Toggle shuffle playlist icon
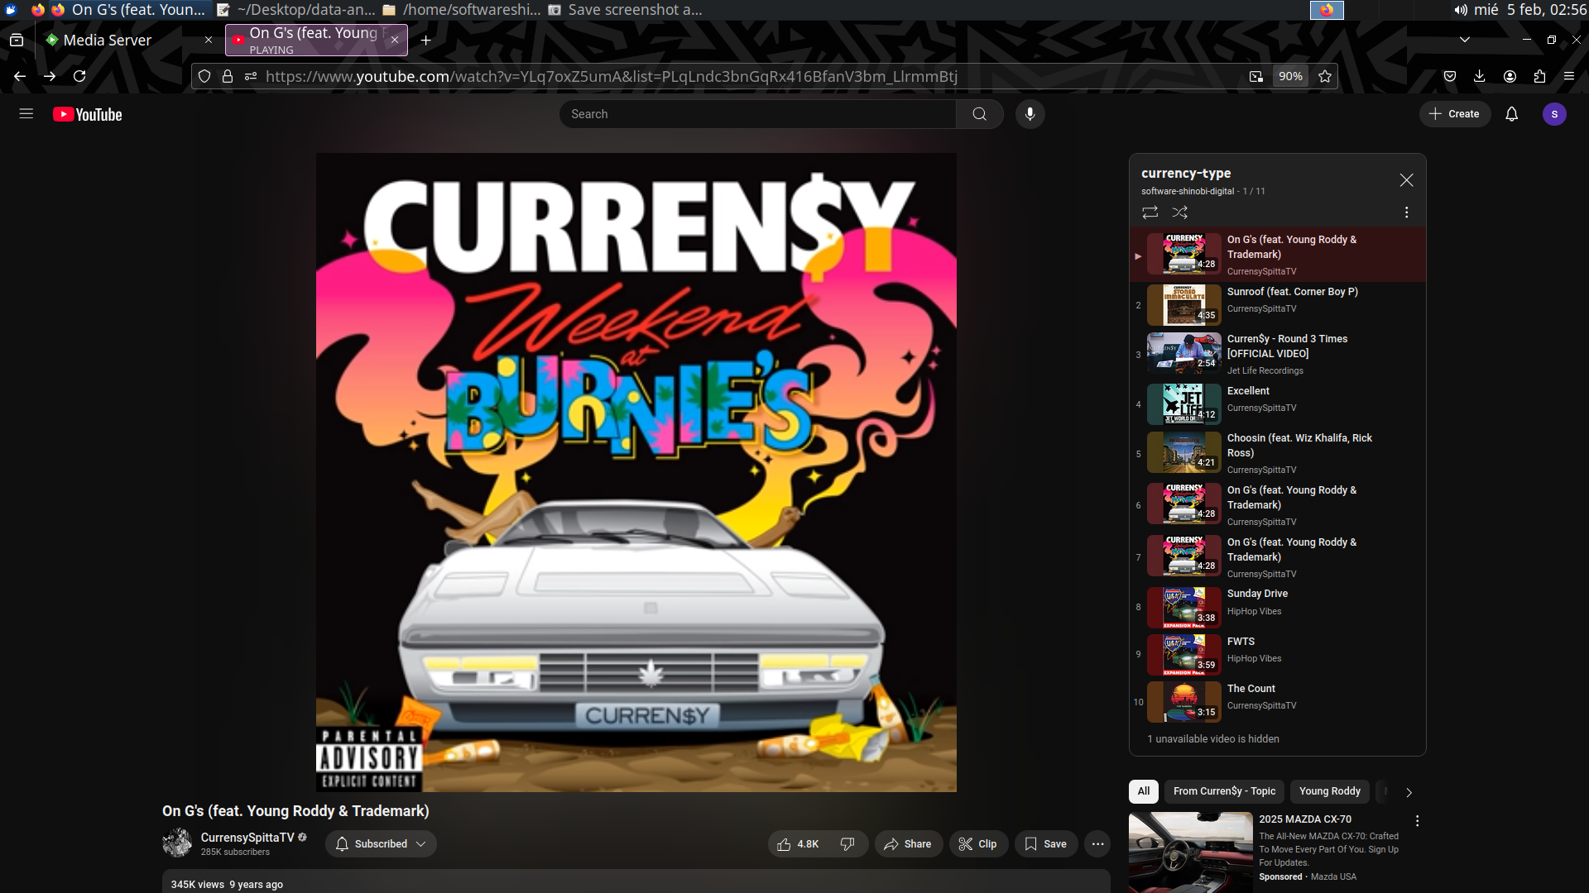 coord(1180,213)
